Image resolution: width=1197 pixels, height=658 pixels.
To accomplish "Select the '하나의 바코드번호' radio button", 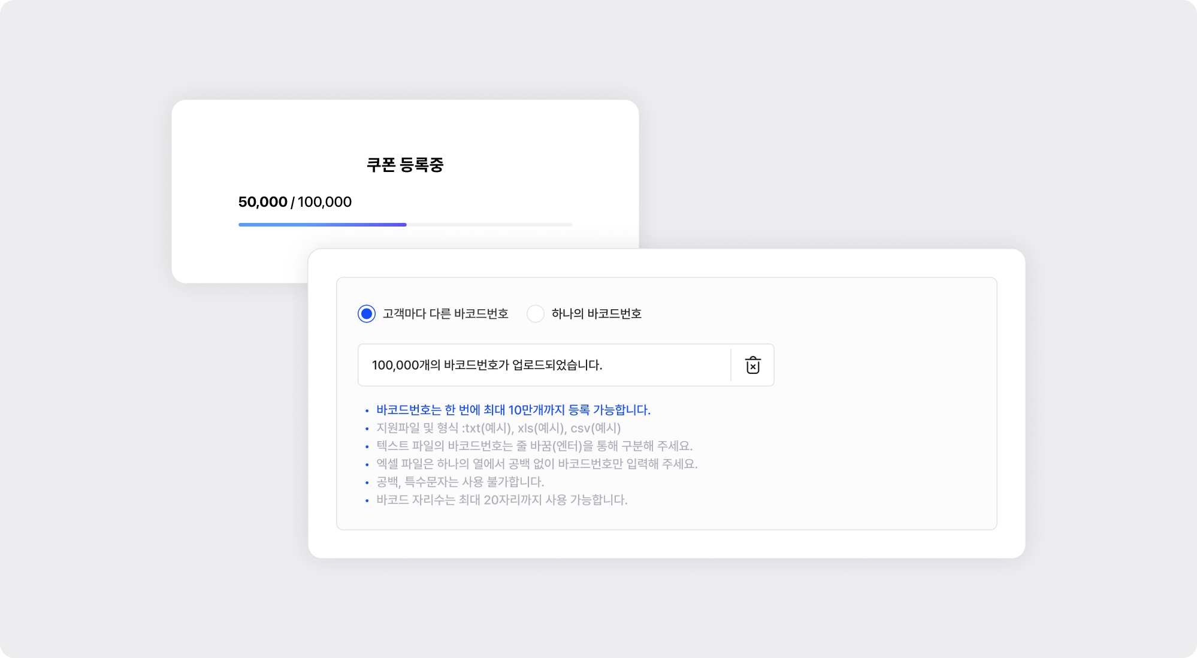I will (535, 313).
